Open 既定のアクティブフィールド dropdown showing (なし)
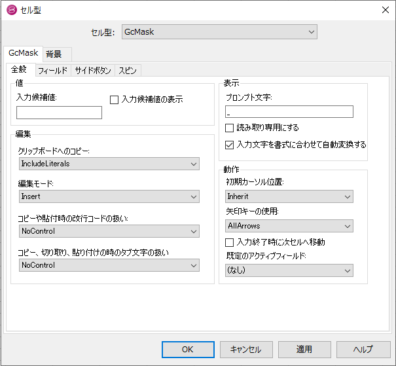Image resolution: width=396 pixels, height=366 pixels. (x=289, y=270)
